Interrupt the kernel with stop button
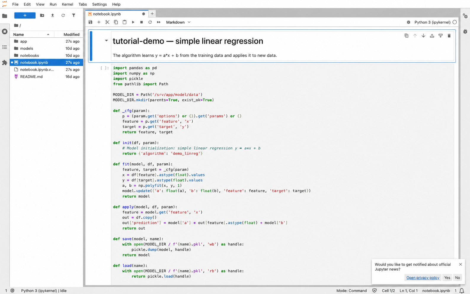The image size is (470, 294). [x=142, y=22]
